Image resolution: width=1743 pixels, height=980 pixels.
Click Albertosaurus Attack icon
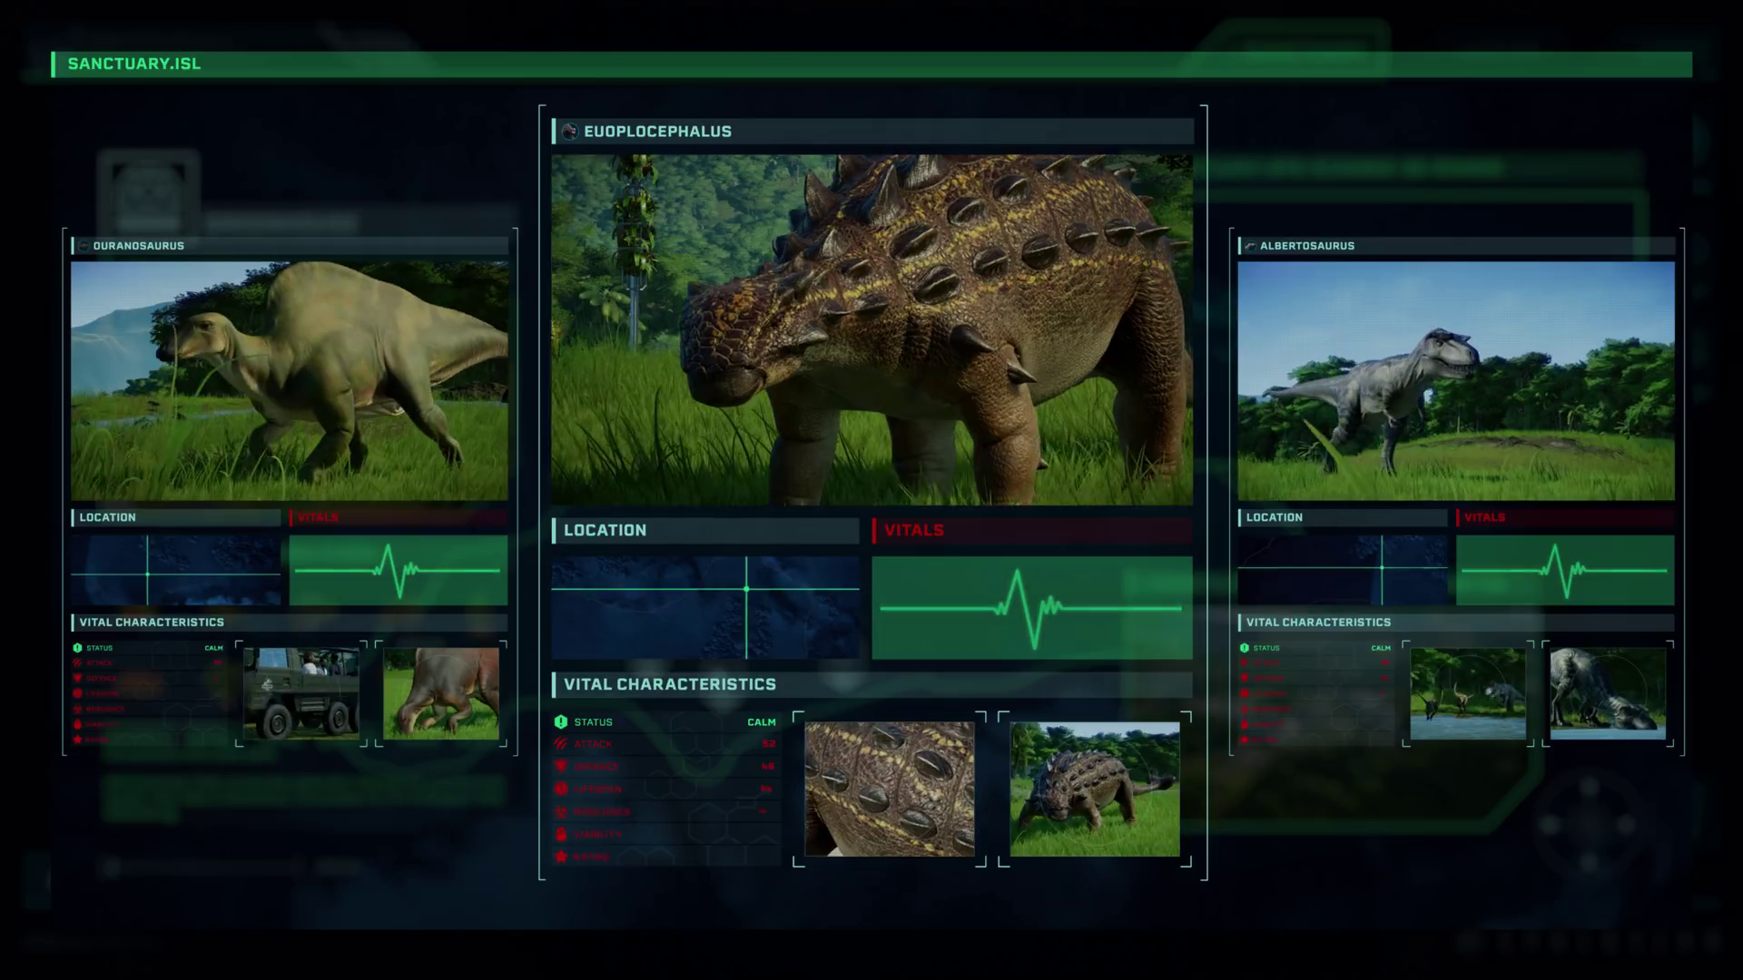click(1245, 663)
